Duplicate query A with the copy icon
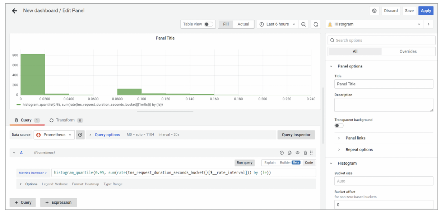Viewport: 441px width, 213px height. coord(289,153)
